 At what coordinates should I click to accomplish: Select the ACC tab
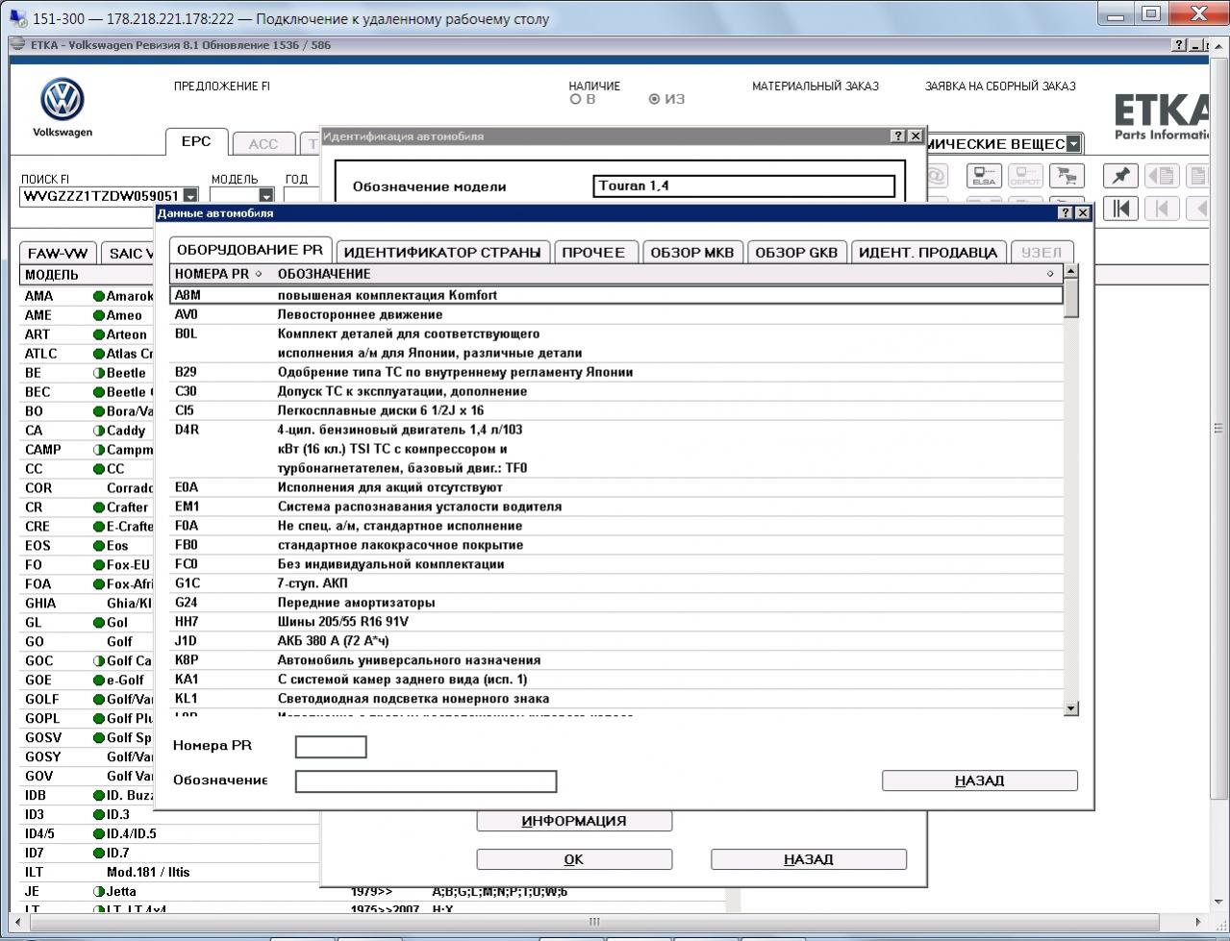[263, 144]
